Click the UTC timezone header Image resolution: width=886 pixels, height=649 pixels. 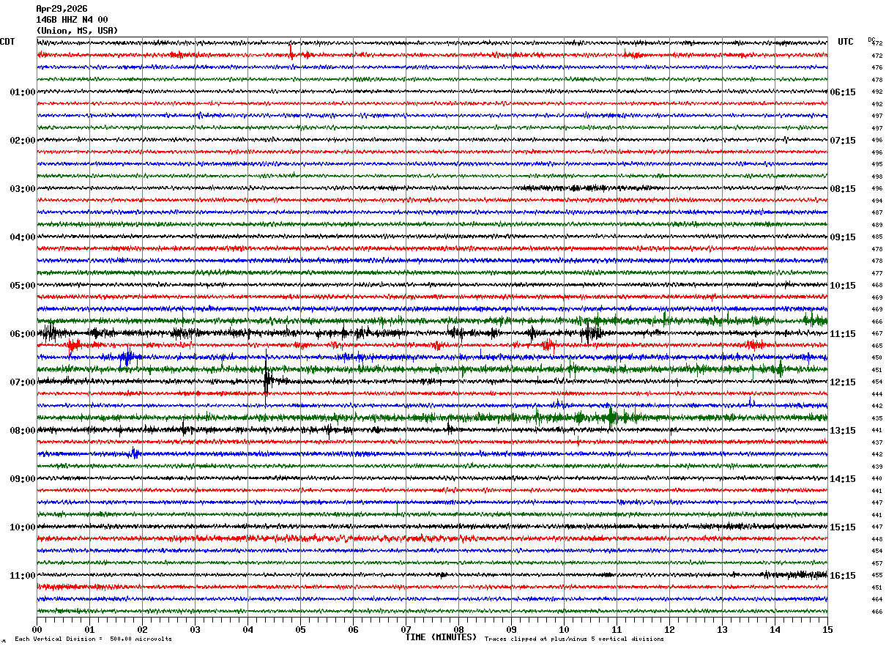click(x=846, y=42)
